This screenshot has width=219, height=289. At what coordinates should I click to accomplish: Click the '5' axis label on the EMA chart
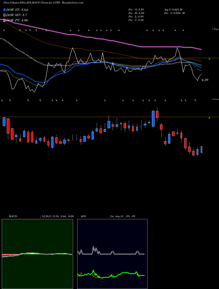click(x=209, y=59)
